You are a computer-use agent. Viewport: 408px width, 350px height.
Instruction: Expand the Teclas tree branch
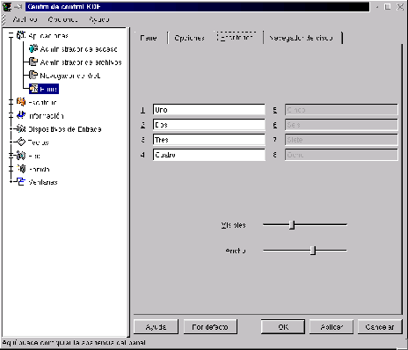[x=11, y=142]
